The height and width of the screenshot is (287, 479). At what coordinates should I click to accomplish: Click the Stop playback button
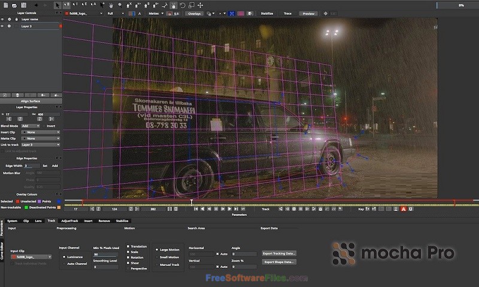pos(216,209)
